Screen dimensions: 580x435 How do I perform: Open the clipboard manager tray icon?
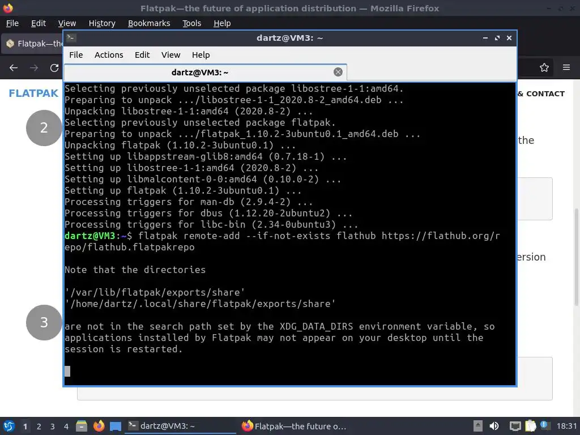pyautogui.click(x=530, y=426)
